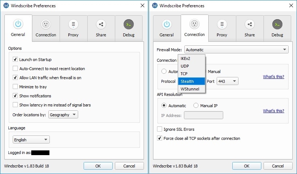Switch to Connection tab label in left window

click(46, 35)
